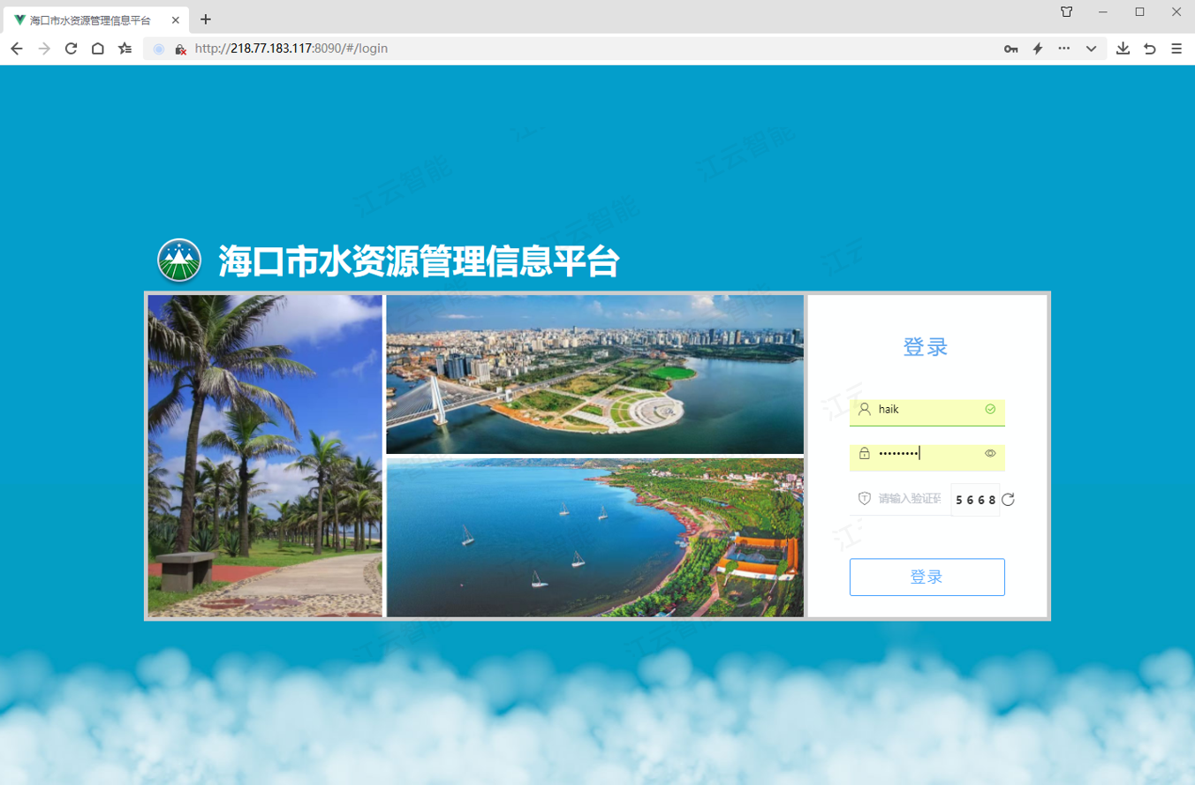
Task: Click the sailboats bay photo
Action: coord(595,537)
